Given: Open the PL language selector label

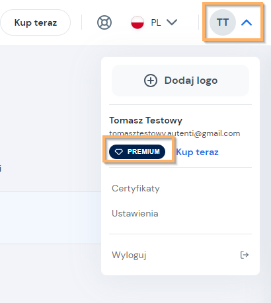Looking at the screenshot, I should coord(156,22).
